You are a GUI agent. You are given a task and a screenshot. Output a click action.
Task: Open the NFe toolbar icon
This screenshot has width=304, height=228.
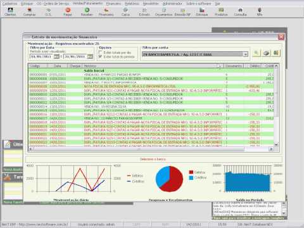coord(260,12)
